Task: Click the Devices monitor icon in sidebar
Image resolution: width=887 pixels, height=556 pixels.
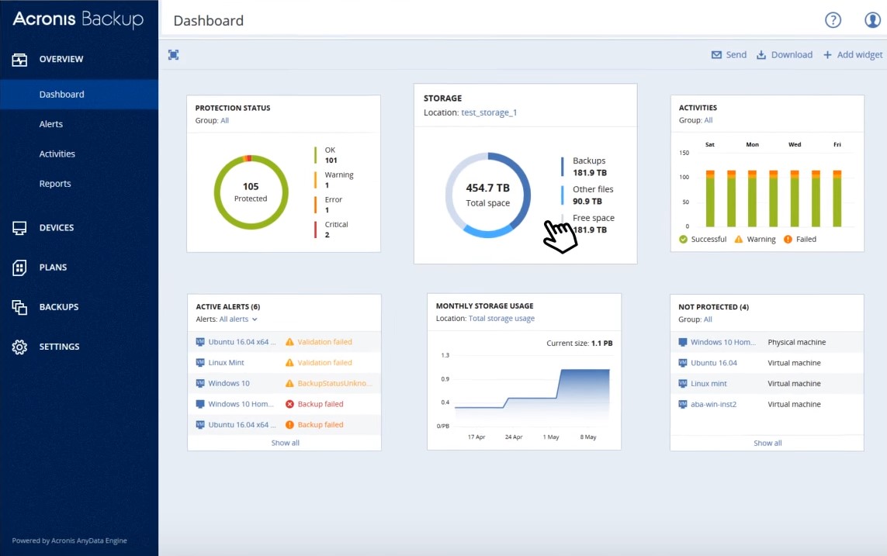Action: [x=19, y=227]
